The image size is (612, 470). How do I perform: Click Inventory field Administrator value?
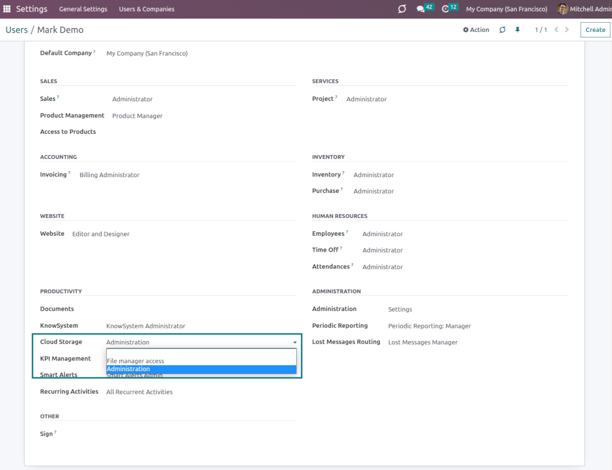(x=374, y=175)
